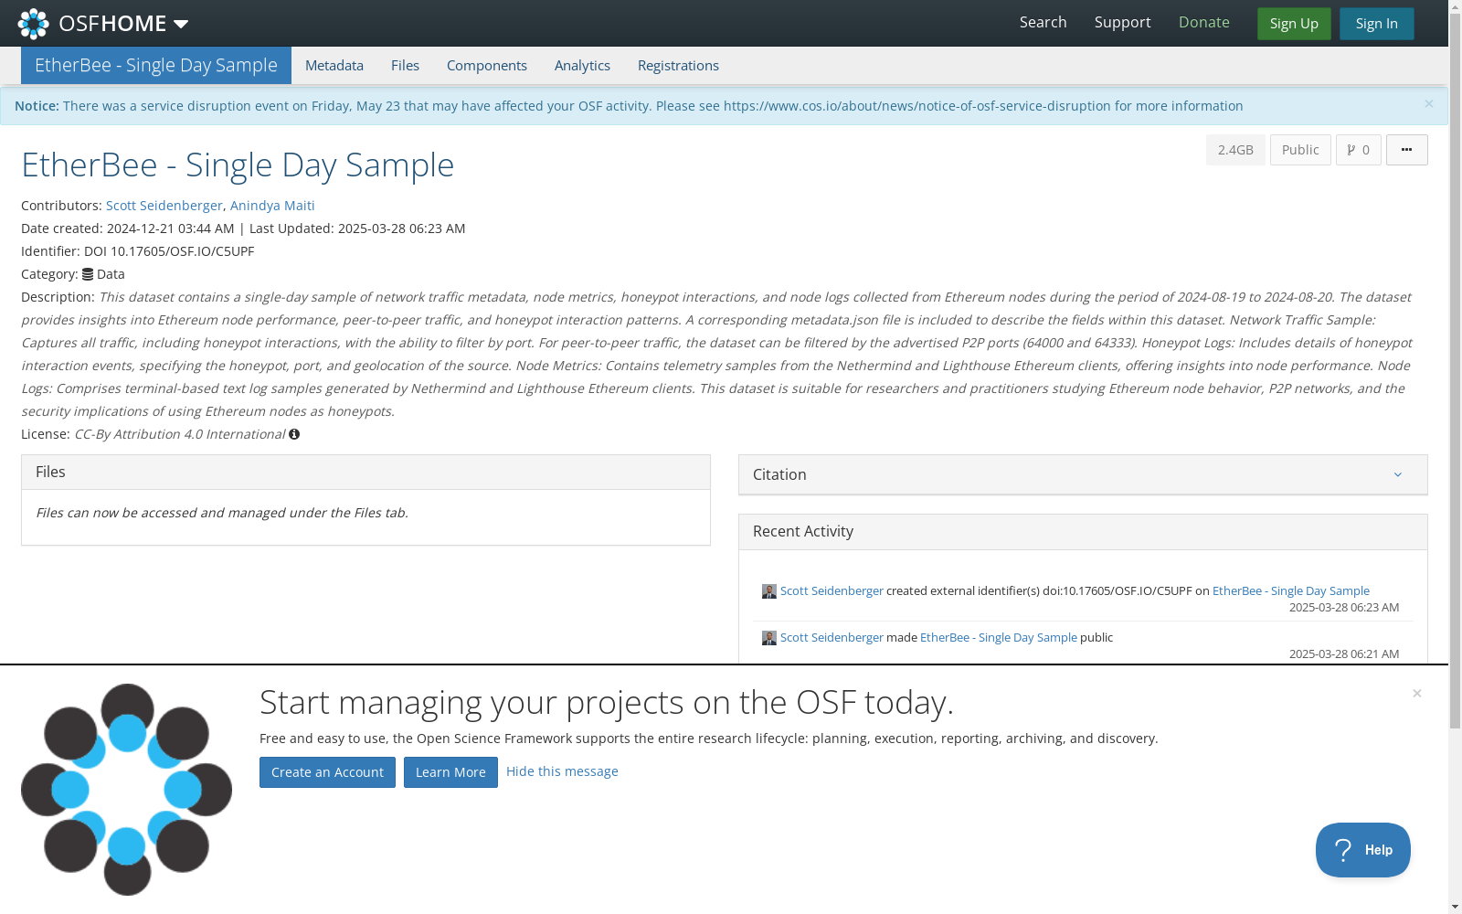
Task: Open contributor Scott Seidenberger's profile
Action: 164,206
